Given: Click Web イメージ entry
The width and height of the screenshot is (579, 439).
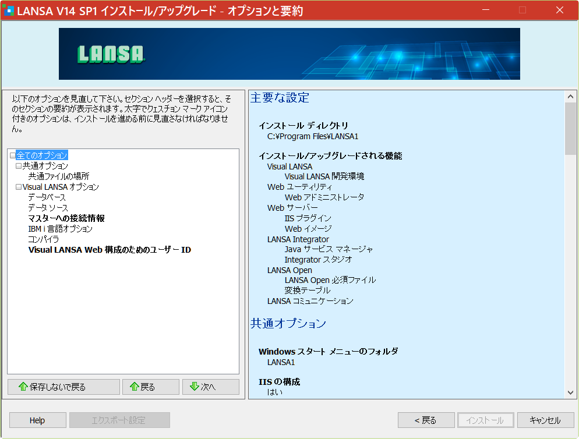Looking at the screenshot, I should [308, 229].
